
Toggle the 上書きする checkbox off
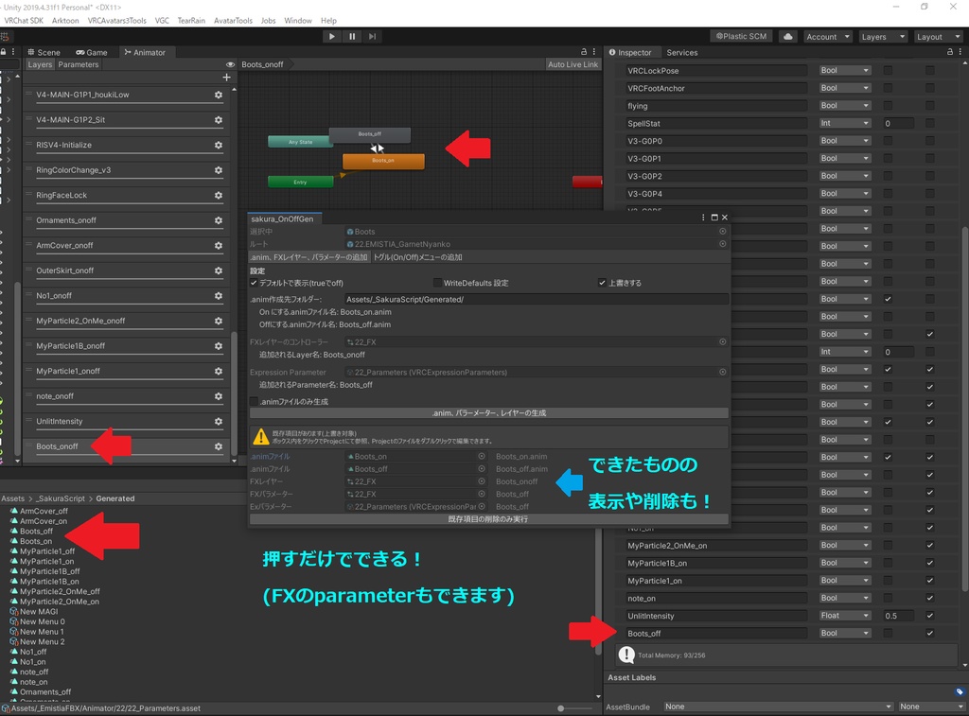[x=603, y=282]
